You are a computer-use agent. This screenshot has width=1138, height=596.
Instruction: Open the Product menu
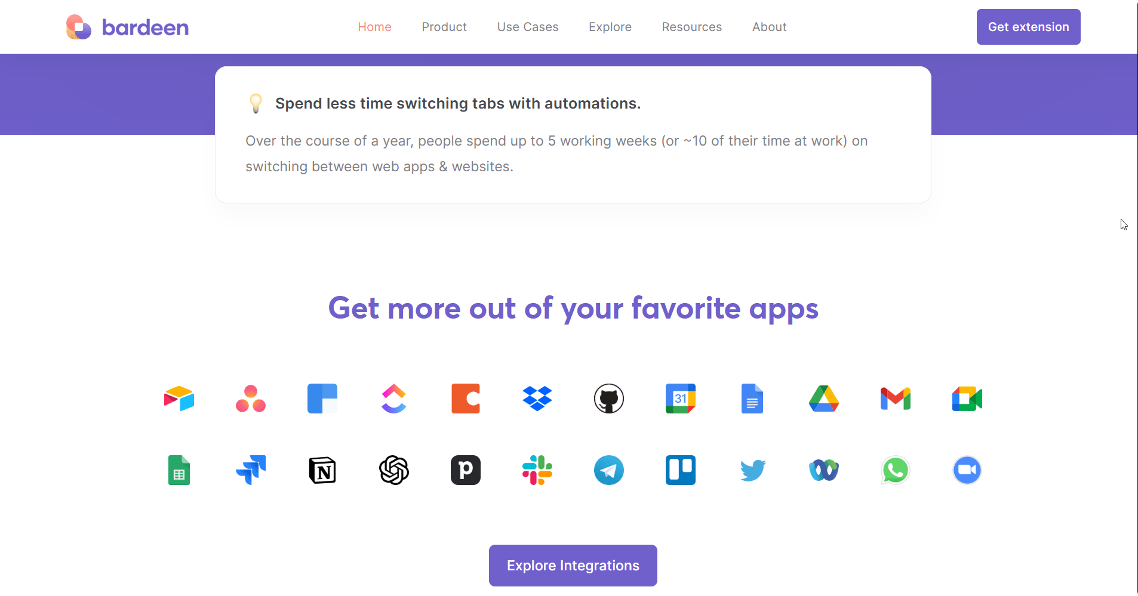tap(444, 27)
